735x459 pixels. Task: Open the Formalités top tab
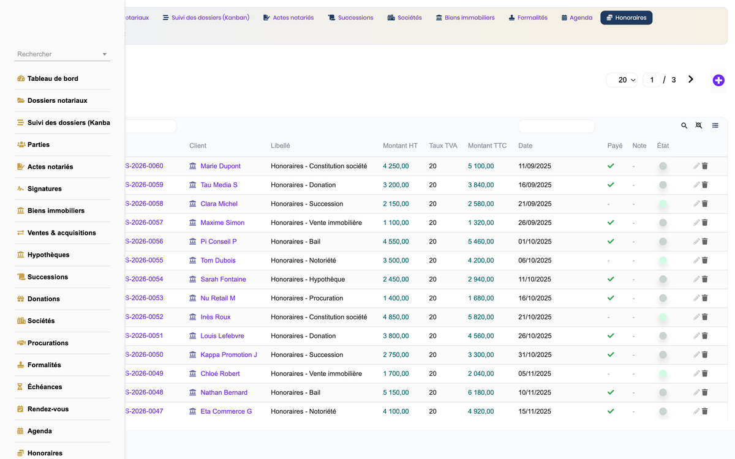pos(528,18)
